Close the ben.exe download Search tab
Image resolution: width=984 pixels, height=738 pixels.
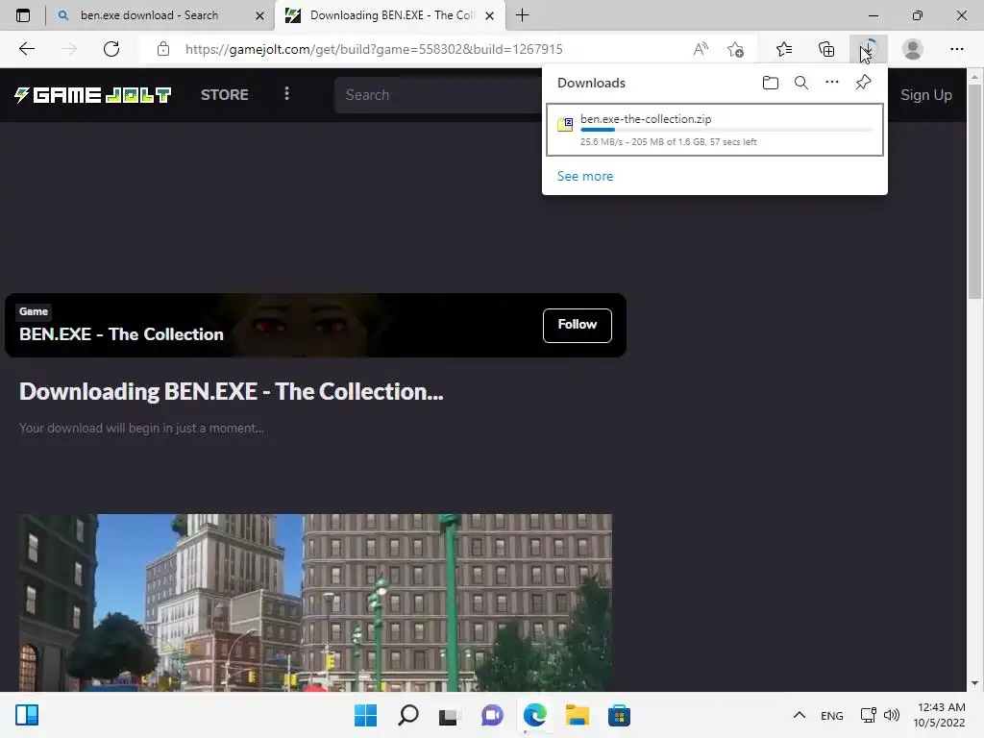[x=259, y=15]
